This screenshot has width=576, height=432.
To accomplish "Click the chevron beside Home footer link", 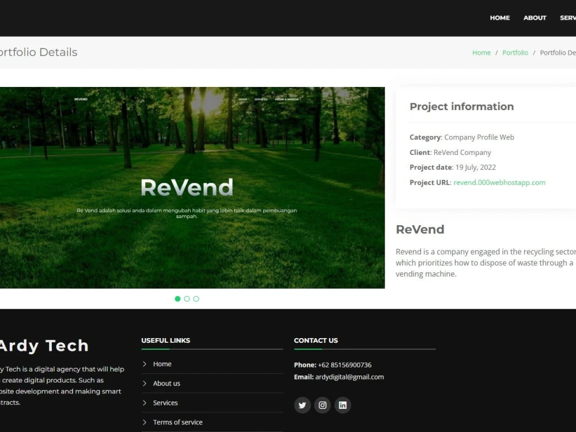I will (x=145, y=364).
